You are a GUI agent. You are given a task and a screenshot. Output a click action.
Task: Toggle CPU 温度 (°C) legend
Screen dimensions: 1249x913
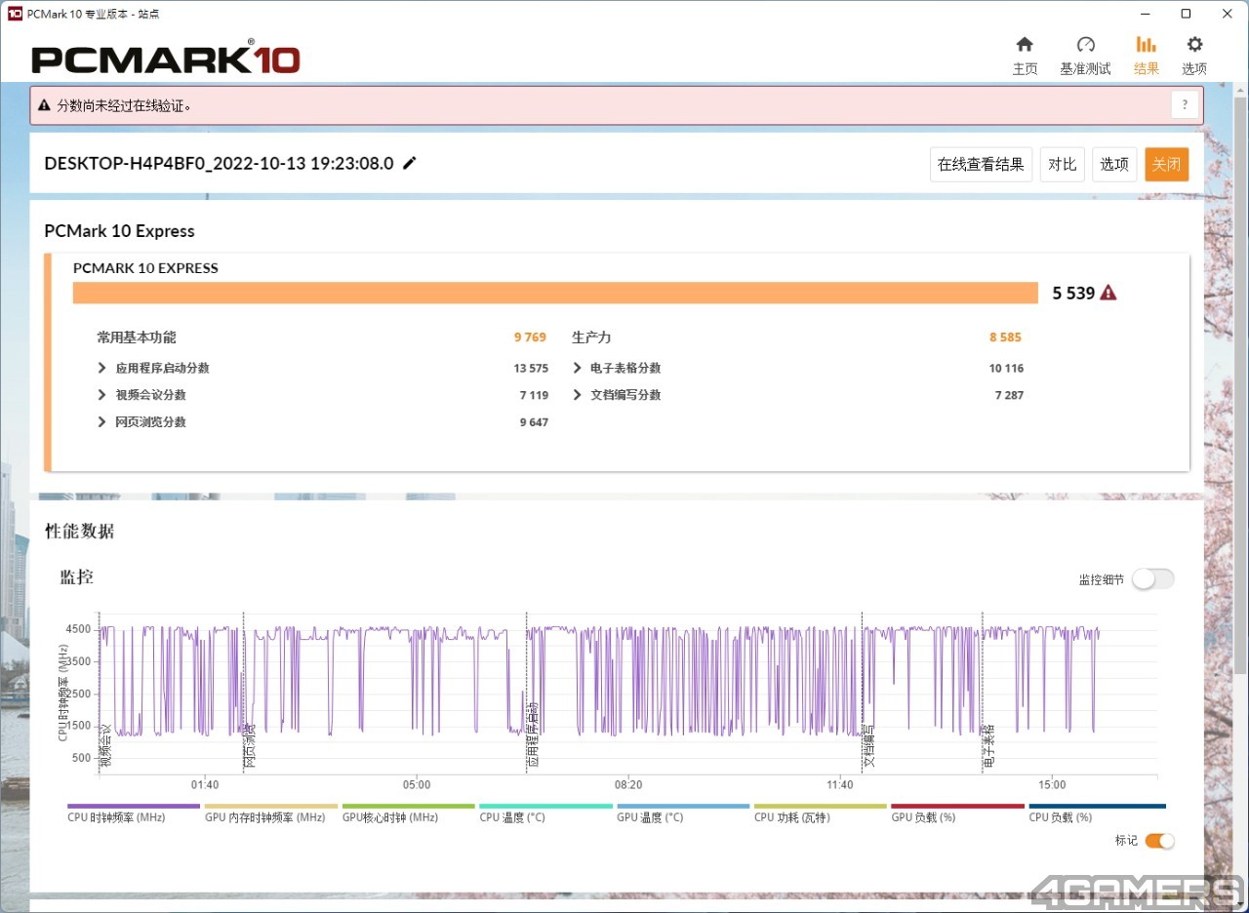[545, 814]
